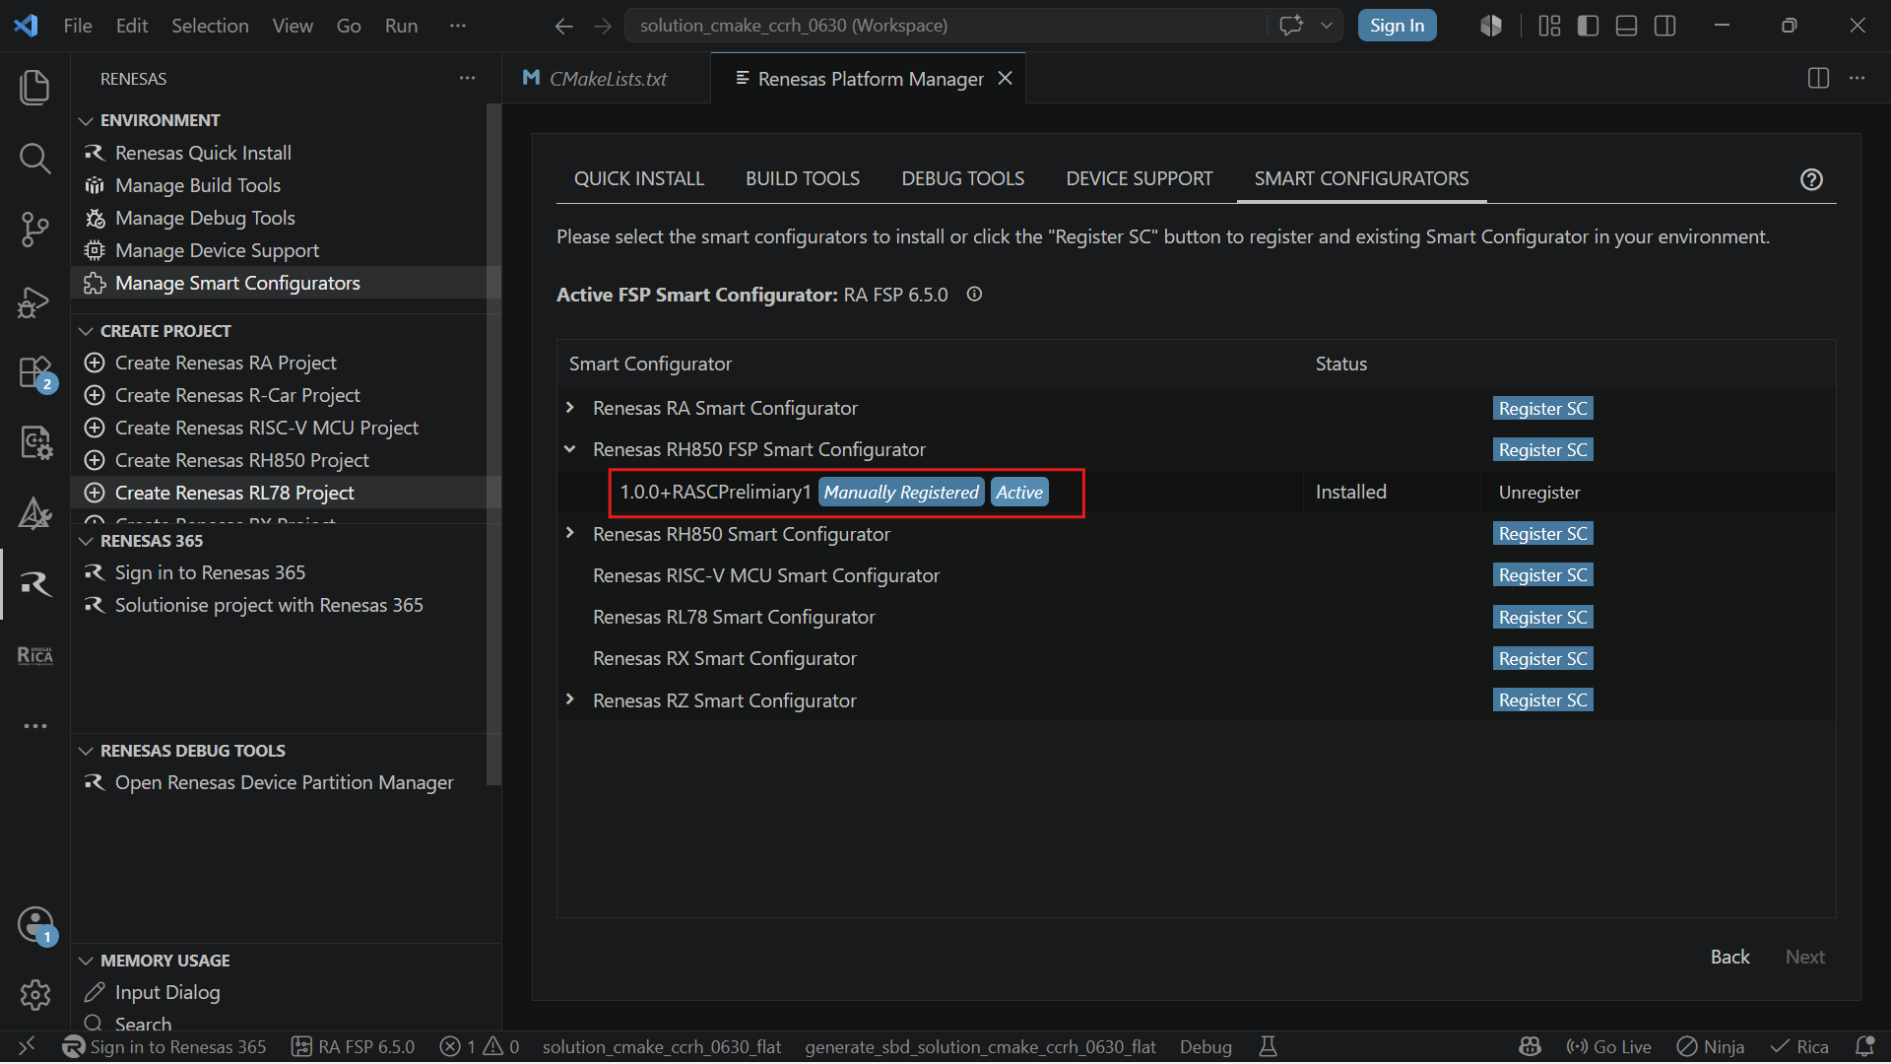
Task: Click Sign in to Renesas 365 item
Action: coord(210,572)
